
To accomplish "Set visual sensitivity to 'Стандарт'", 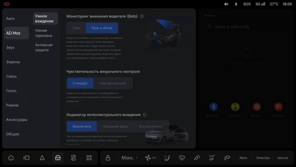I will [80, 83].
